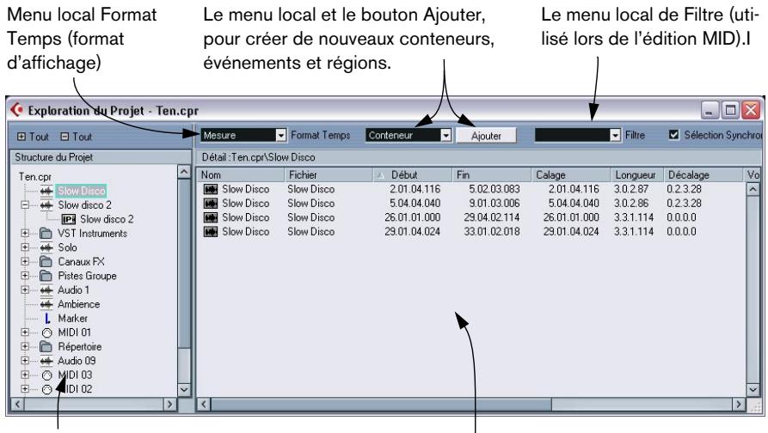Collapse all with the minus Tout button
This screenshot has height=433, width=768.
[x=76, y=137]
